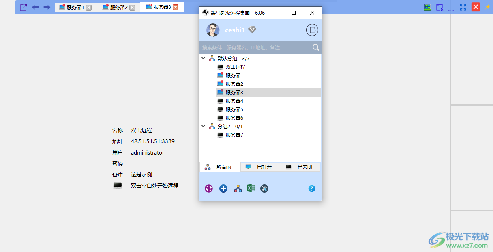Go to previous session with left arrow
The width and height of the screenshot is (493, 252).
pyautogui.click(x=35, y=7)
